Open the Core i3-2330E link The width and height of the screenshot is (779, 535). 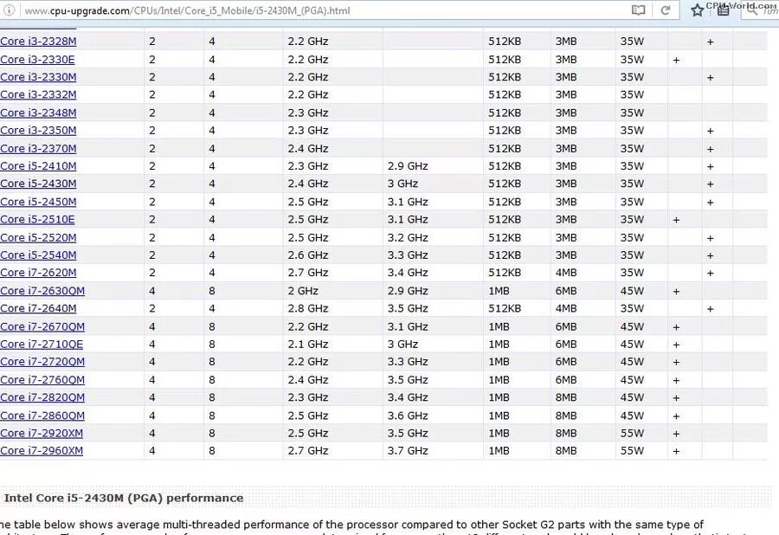click(37, 59)
